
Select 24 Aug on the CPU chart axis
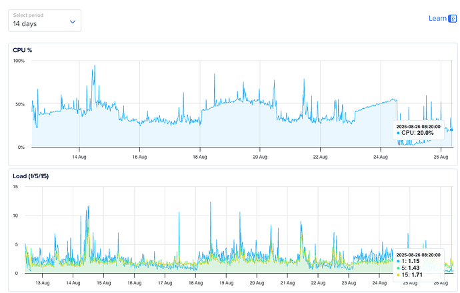(380, 158)
